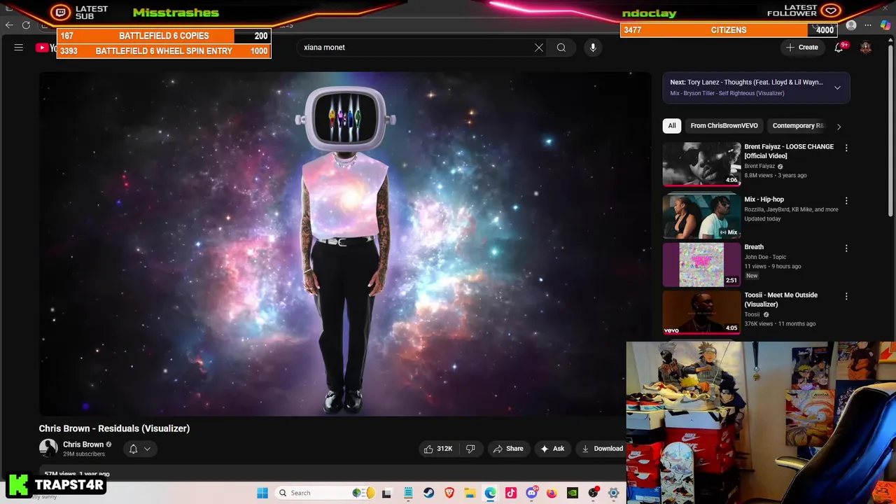Viewport: 896px width, 504px height.
Task: Open Steam from taskbar
Action: point(428,493)
